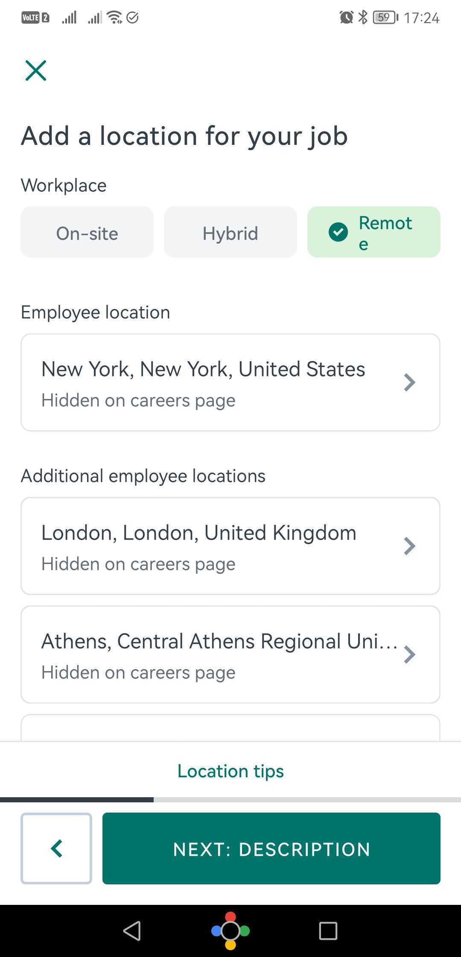Open New York, New York, United States entry

[230, 382]
